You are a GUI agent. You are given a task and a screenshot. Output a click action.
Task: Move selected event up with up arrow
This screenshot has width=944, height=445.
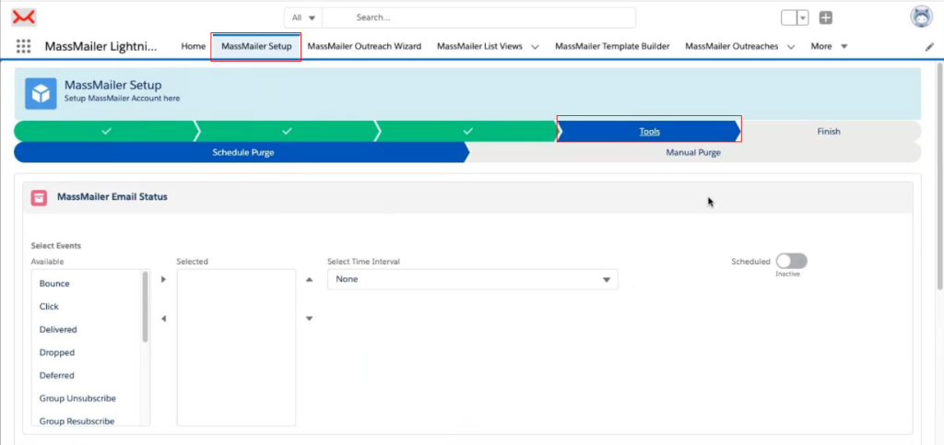[310, 280]
